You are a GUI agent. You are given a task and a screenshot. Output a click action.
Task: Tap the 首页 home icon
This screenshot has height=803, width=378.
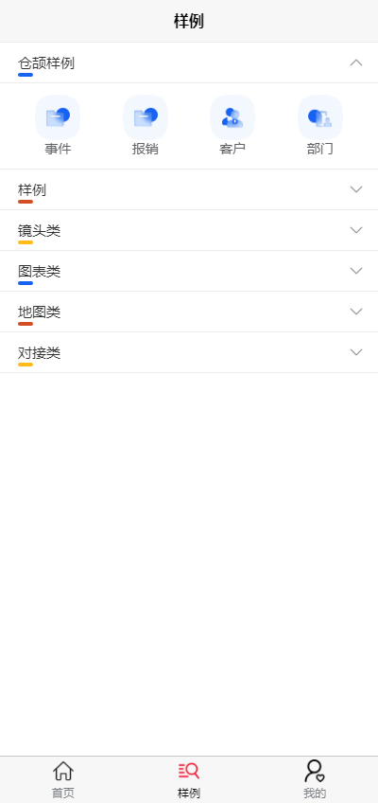click(62, 771)
